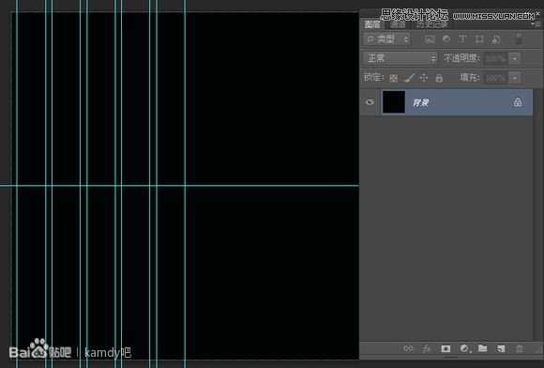This screenshot has height=368, width=544.
Task: Switch to the 图层 (Layers) tab
Action: [372, 24]
